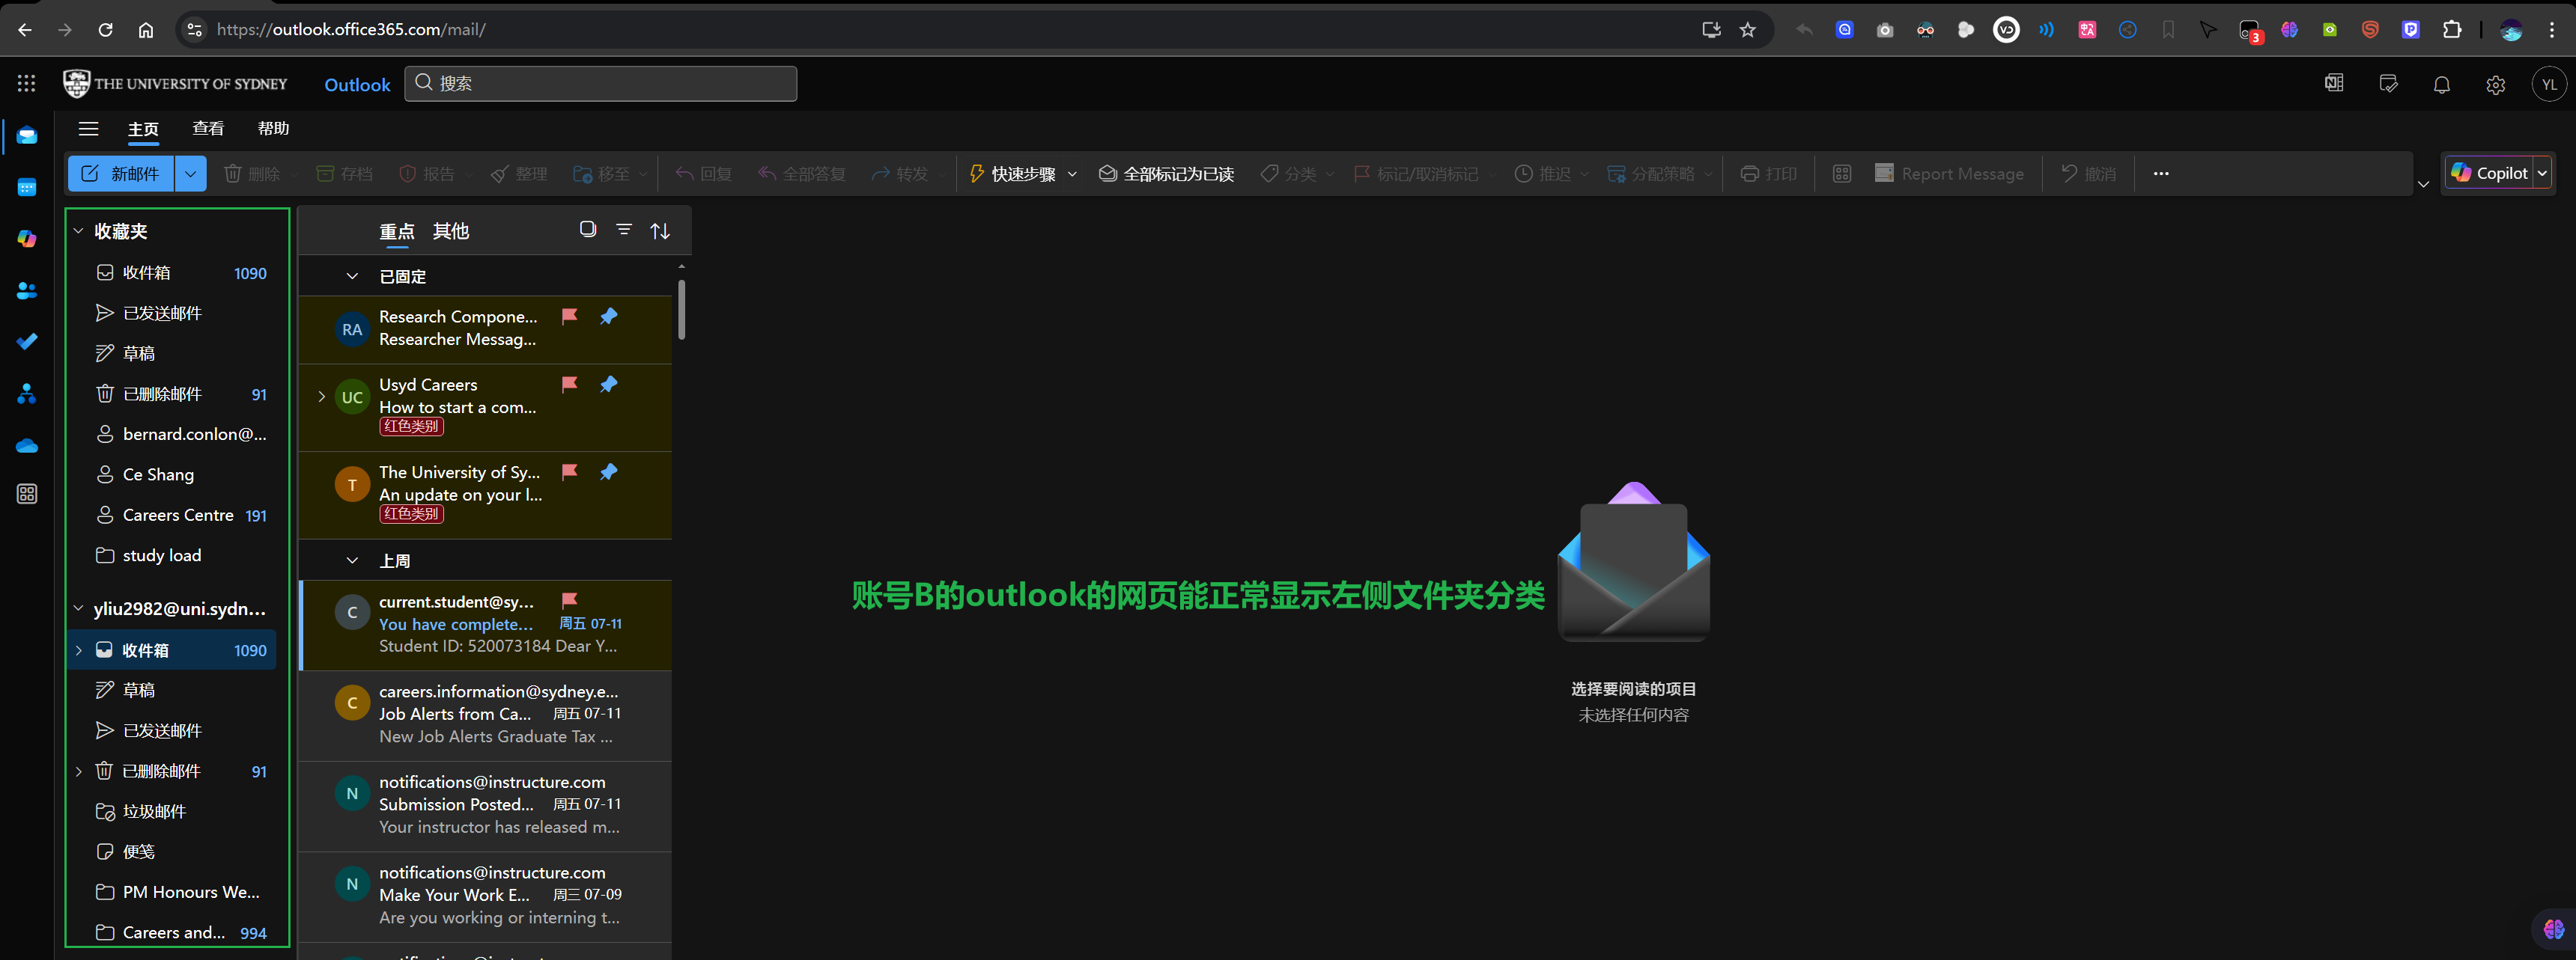Expand the ribbon with the chevron

tap(2423, 184)
